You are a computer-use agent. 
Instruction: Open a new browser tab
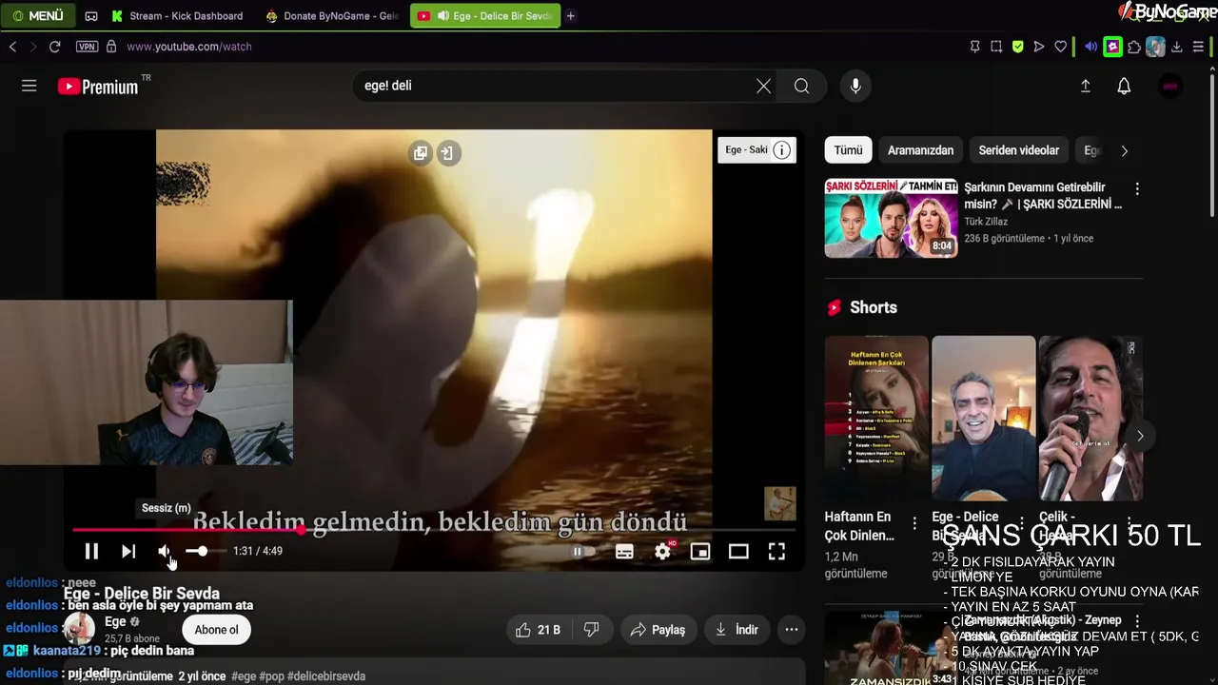[x=571, y=15]
